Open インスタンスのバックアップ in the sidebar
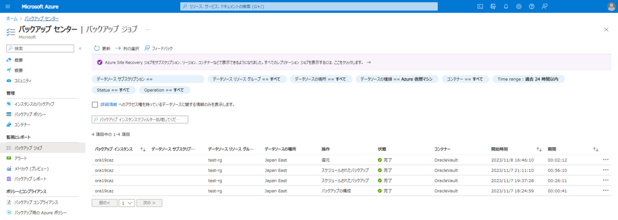Screen dimensions: 618x220 34,104
